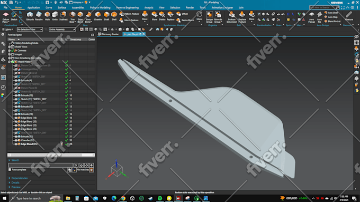Show the hidden Datum Plane (2)
Viewport: 360px width, 202px height.
click(x=16, y=73)
